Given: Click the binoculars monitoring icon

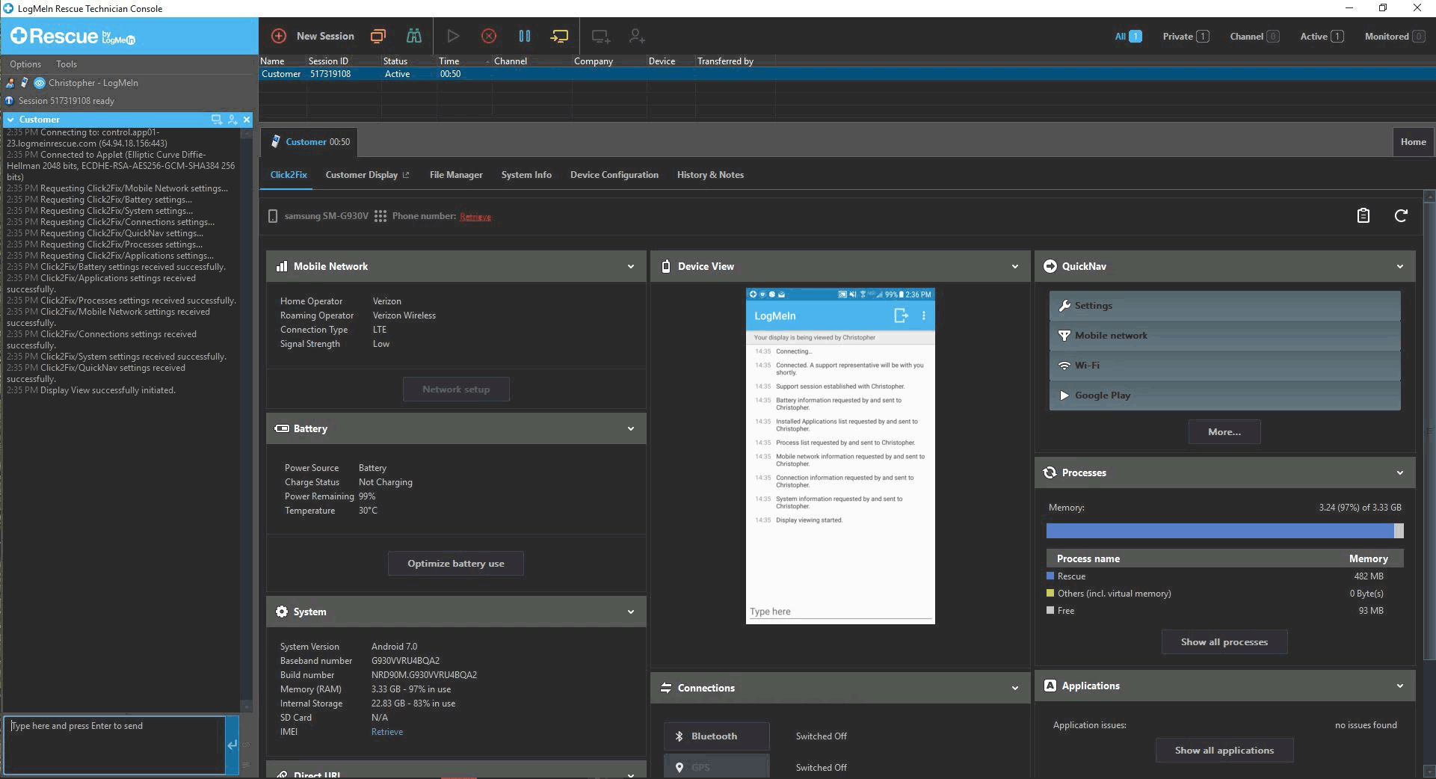Looking at the screenshot, I should [413, 36].
